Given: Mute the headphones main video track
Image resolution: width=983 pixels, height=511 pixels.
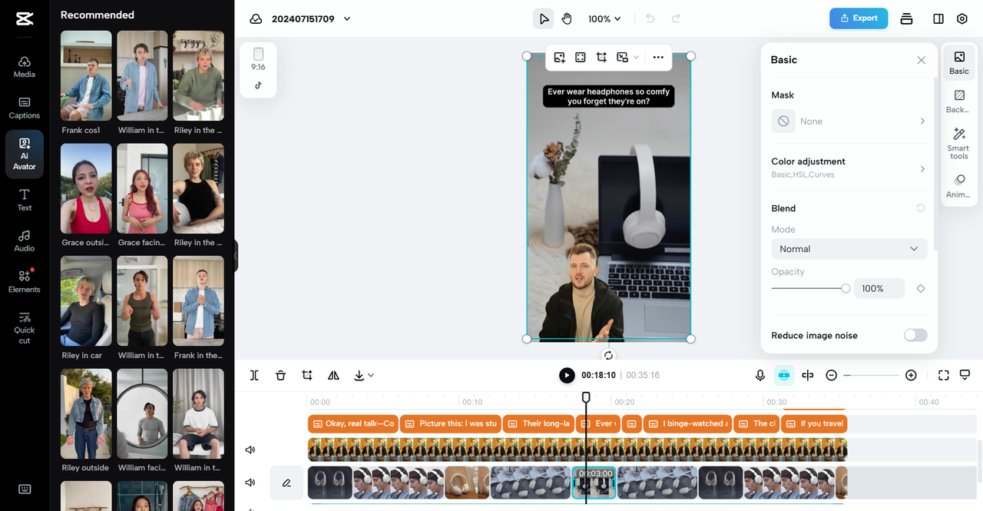Looking at the screenshot, I should [250, 483].
